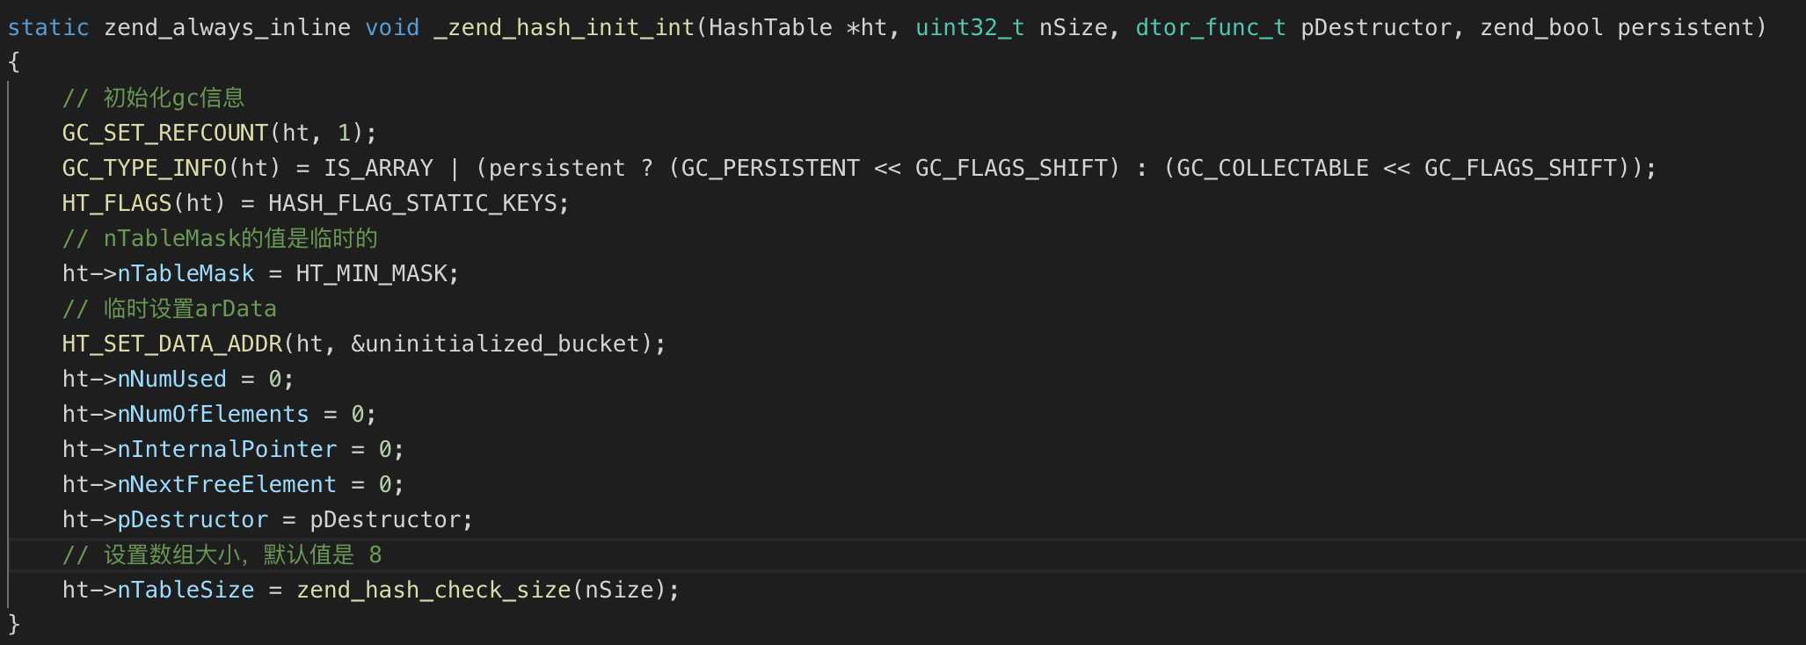Click the uint32_t type in signature
The image size is (1806, 645).
tap(970, 27)
